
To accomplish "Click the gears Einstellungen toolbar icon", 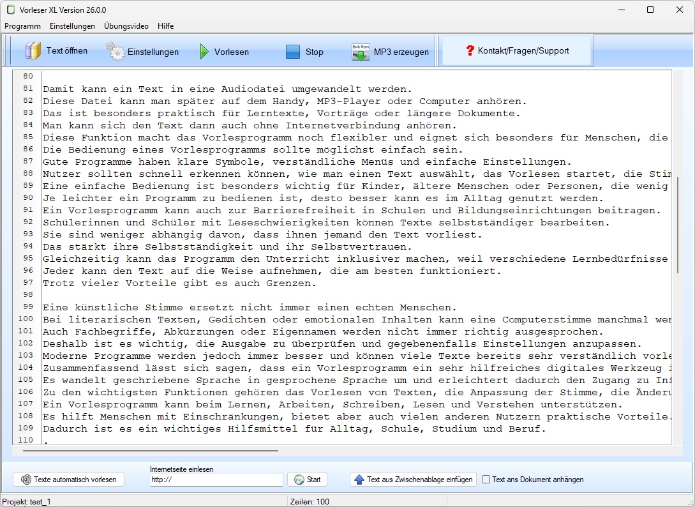I will pos(116,52).
